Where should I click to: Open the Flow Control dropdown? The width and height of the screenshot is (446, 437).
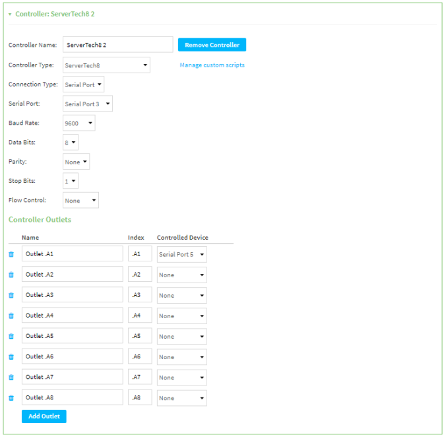click(x=80, y=200)
